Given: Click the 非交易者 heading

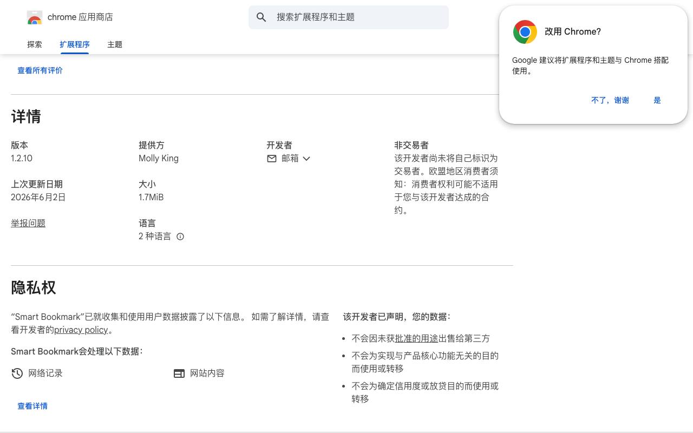Looking at the screenshot, I should [411, 146].
